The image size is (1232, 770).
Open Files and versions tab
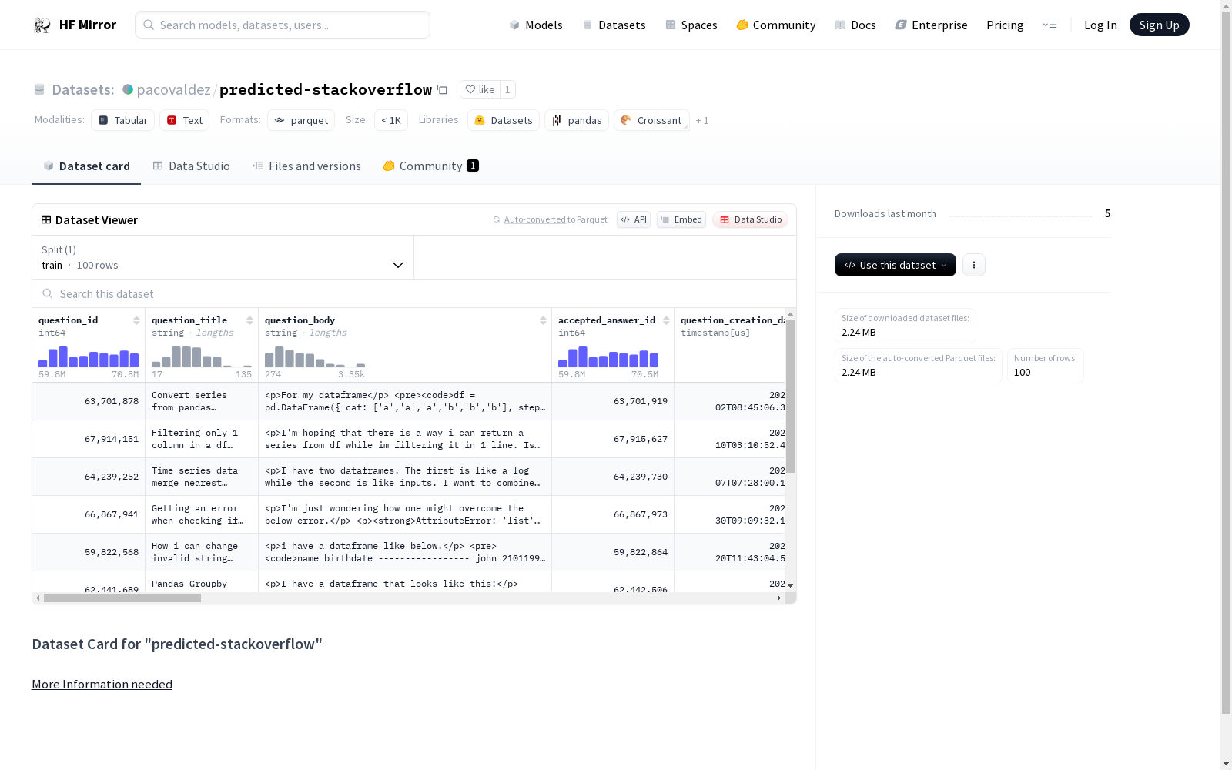pos(306,166)
